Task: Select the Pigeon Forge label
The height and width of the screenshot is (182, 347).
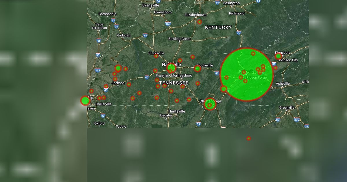Action: [x=257, y=77]
